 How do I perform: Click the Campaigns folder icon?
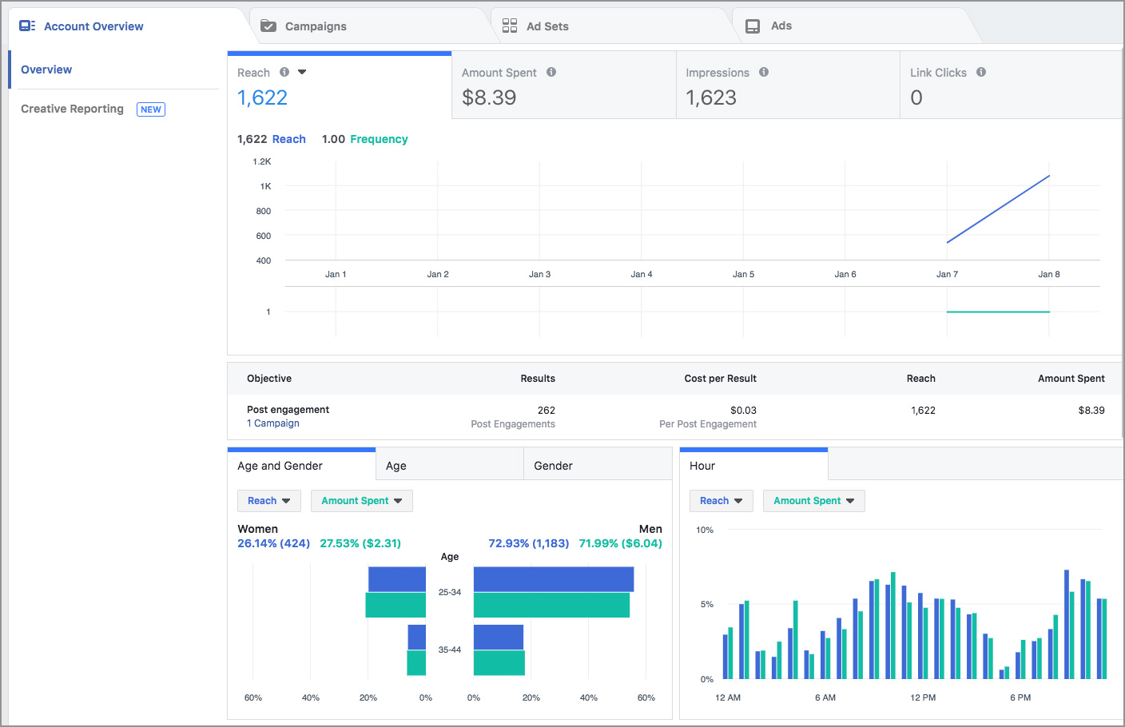coord(268,26)
